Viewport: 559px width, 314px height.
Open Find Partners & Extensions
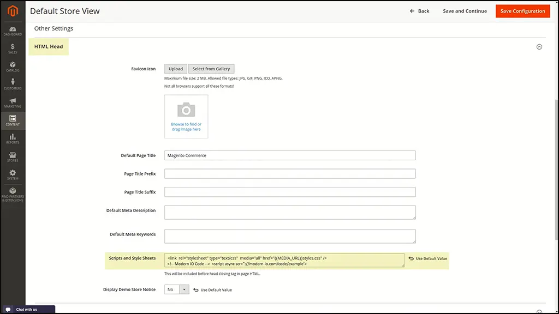pyautogui.click(x=13, y=194)
